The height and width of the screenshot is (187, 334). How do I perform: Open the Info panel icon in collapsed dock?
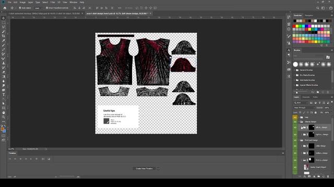pyautogui.click(x=289, y=29)
